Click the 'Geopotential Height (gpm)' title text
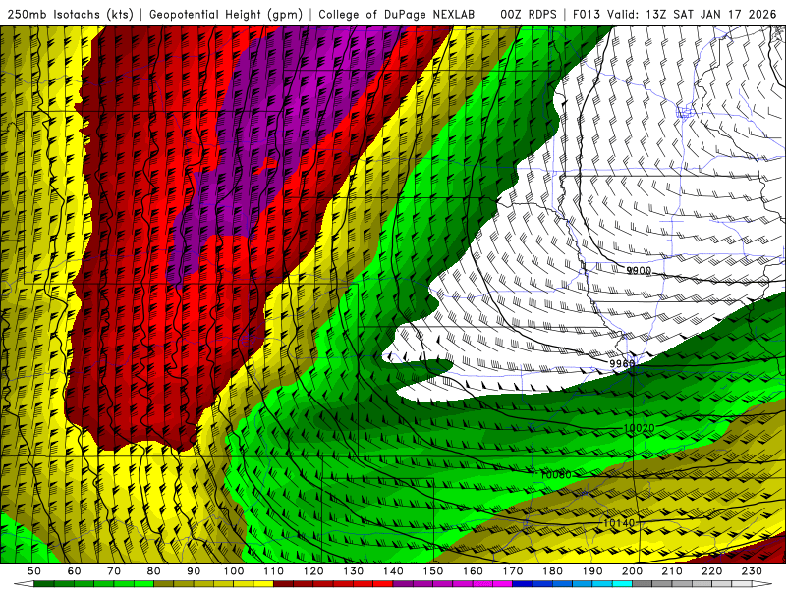 226,14
